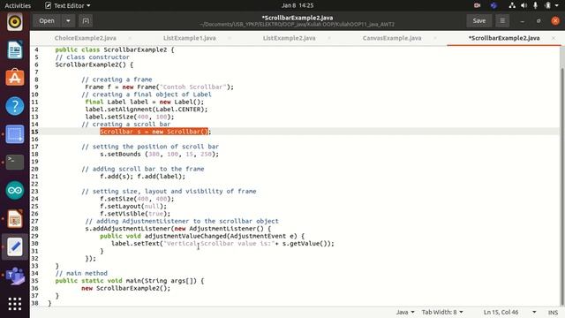This screenshot has height=318, width=565.
Task: Toggle INS overwrite mode indicator
Action: click(x=554, y=312)
